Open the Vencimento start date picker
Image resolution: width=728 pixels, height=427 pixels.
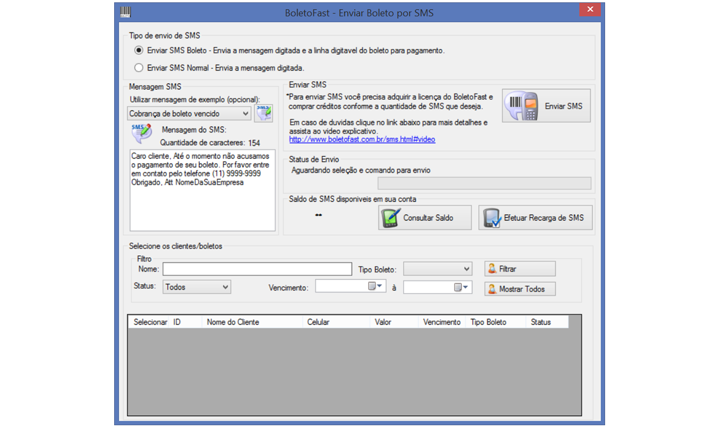pos(377,287)
